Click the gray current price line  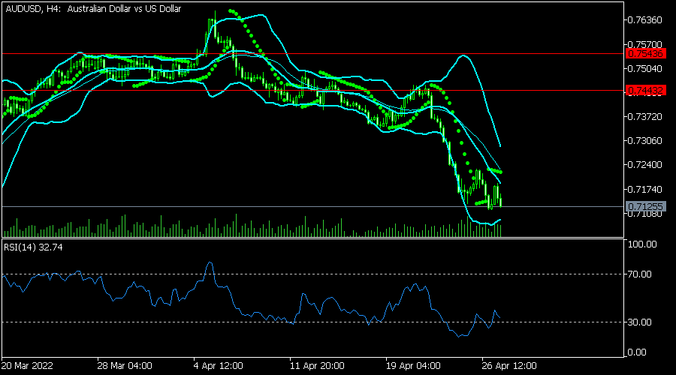[313, 207]
